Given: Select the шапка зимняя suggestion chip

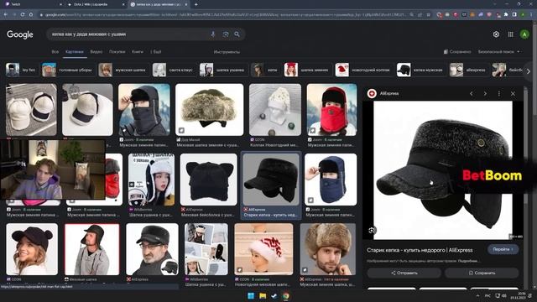Looking at the screenshot, I should pyautogui.click(x=307, y=70).
